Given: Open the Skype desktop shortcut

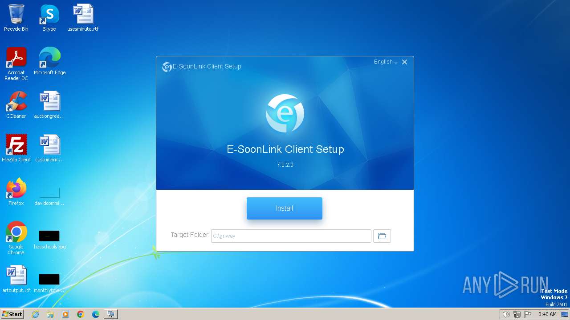Looking at the screenshot, I should click(x=49, y=18).
